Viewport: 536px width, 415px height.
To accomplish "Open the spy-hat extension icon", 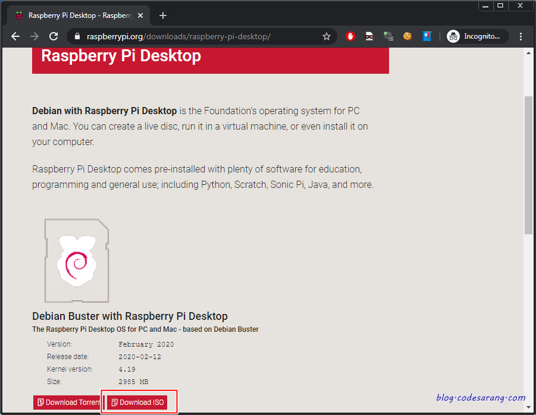I will pyautogui.click(x=369, y=36).
